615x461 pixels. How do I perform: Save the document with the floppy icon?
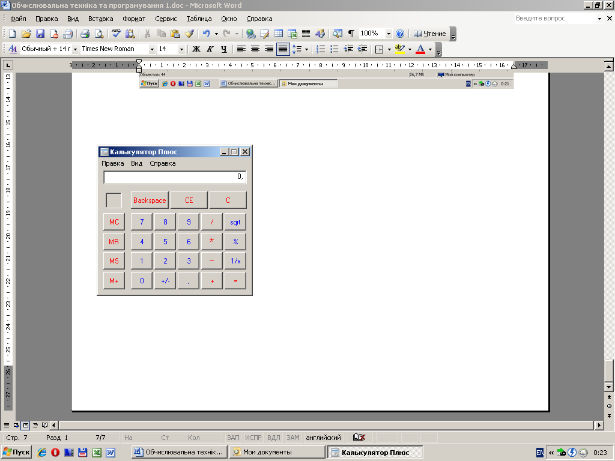point(40,34)
